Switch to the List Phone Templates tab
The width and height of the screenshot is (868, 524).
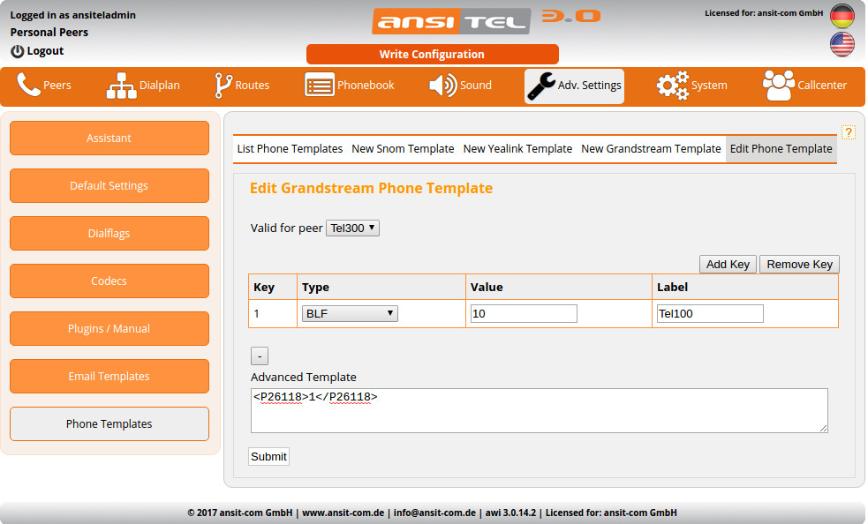[290, 149]
